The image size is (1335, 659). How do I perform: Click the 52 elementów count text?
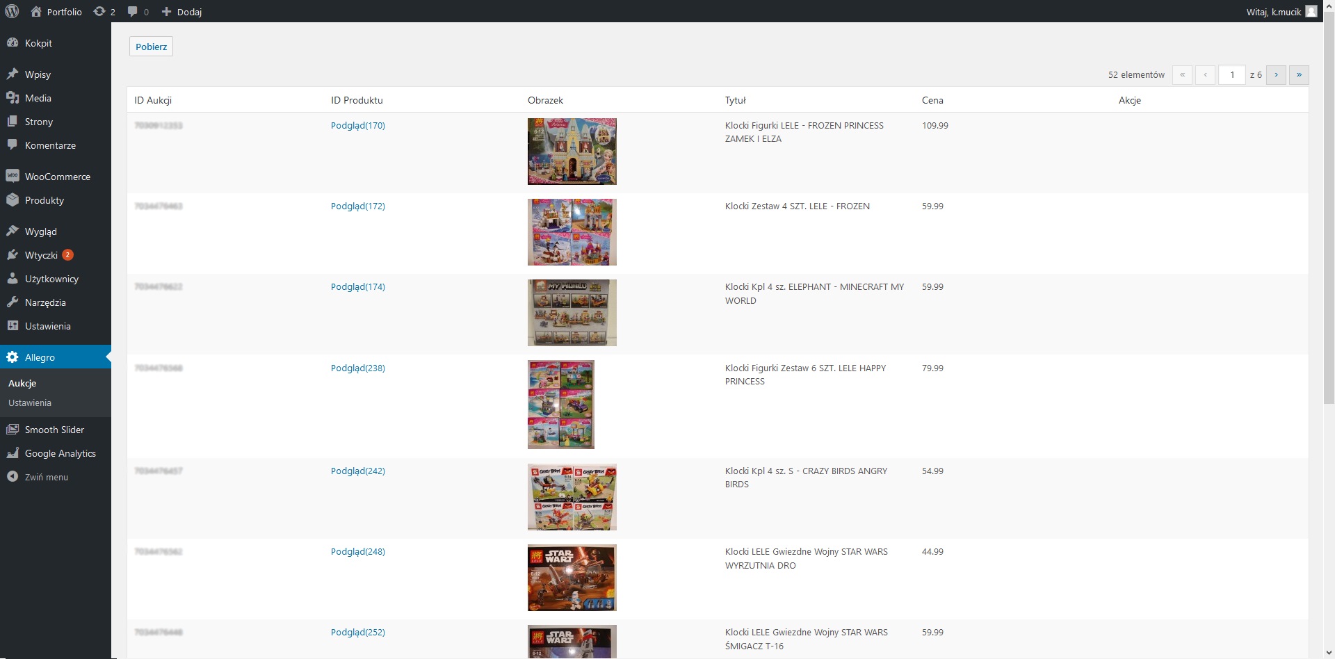coord(1136,74)
